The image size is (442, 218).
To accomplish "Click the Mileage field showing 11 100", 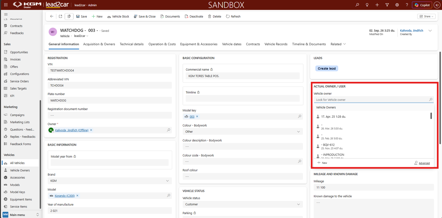I will (374, 187).
